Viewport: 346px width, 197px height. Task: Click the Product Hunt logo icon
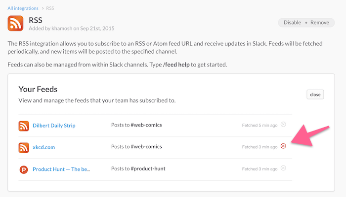click(24, 169)
